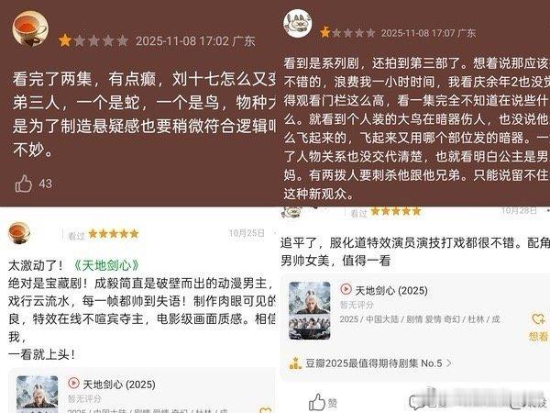The height and width of the screenshot is (413, 550).
Task: Click the 天地剑心 (2025) title in right card
Action: tap(391, 290)
